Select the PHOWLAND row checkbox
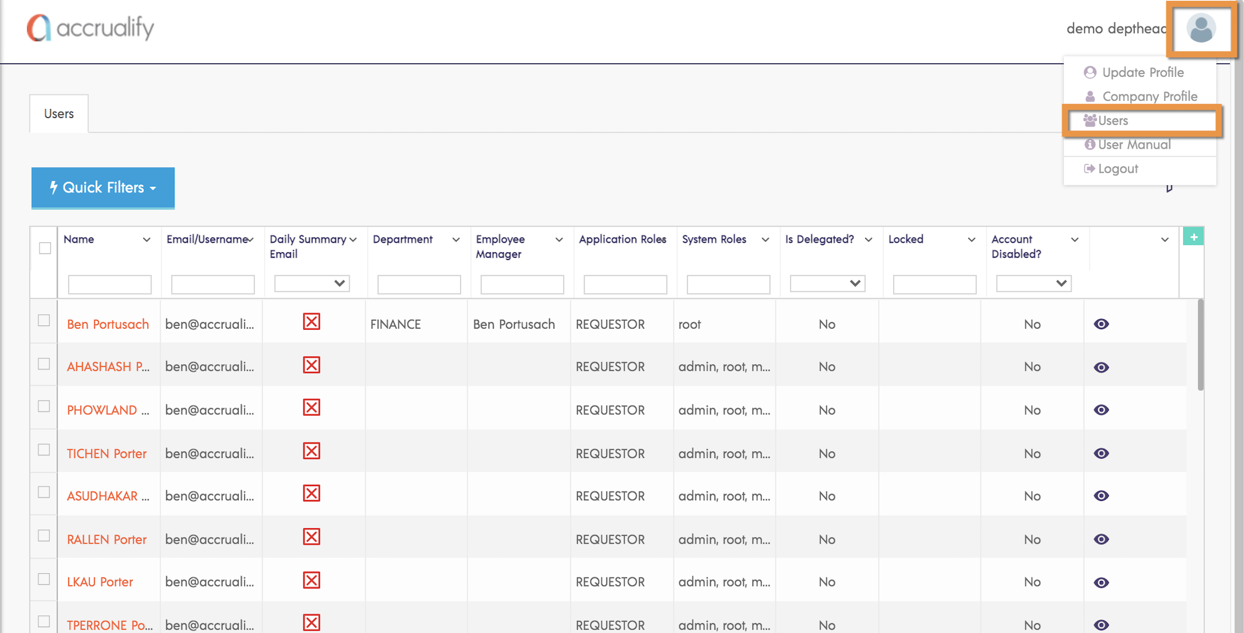 point(44,406)
